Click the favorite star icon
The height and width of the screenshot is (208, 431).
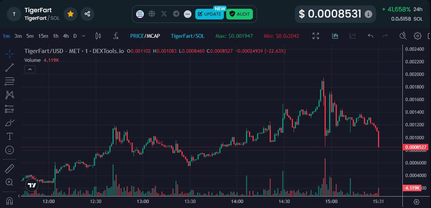pos(71,14)
